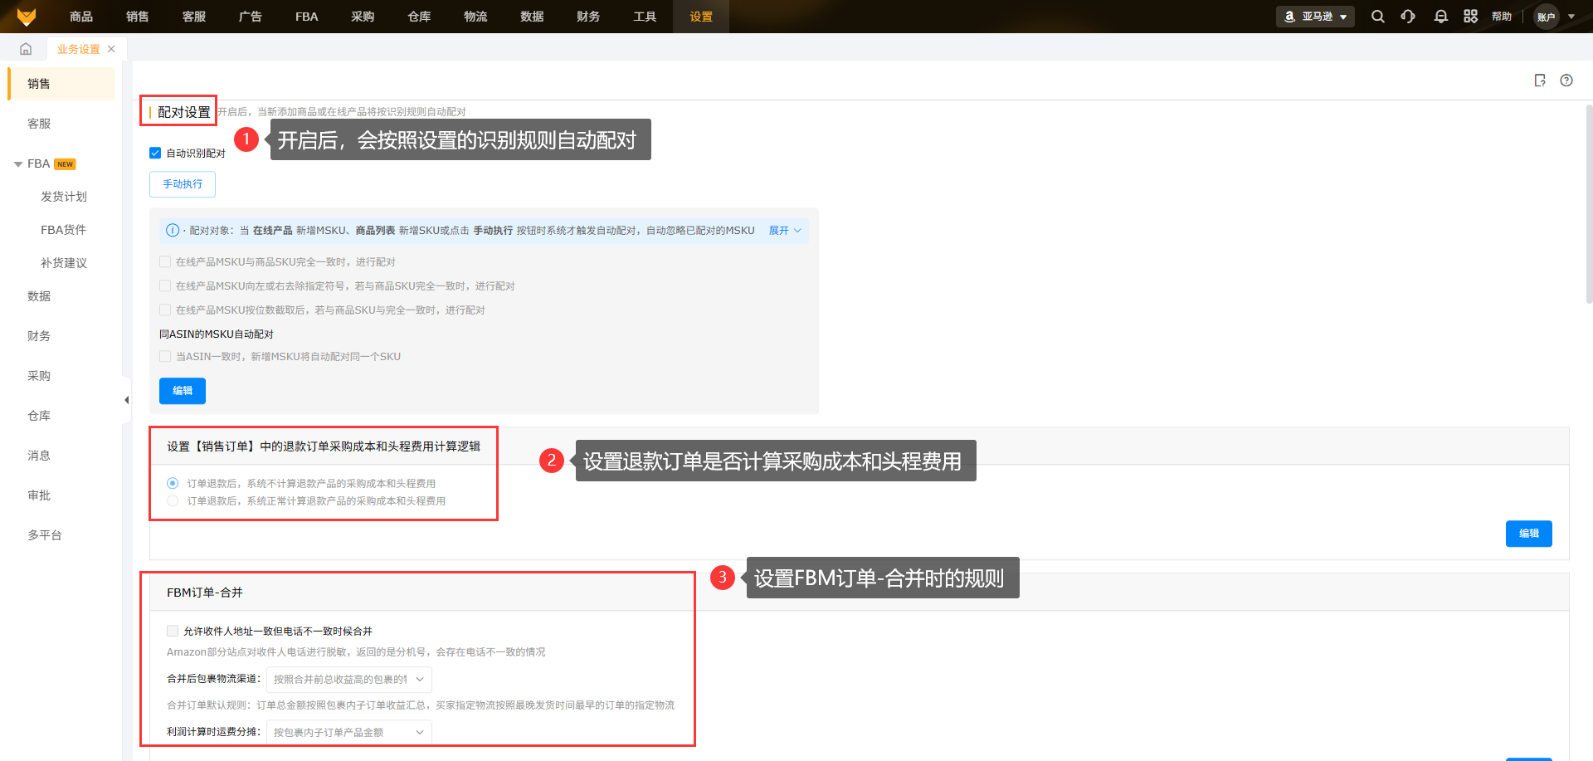Open the 亚马逊 platform dropdown
1593x761 pixels.
tap(1315, 17)
